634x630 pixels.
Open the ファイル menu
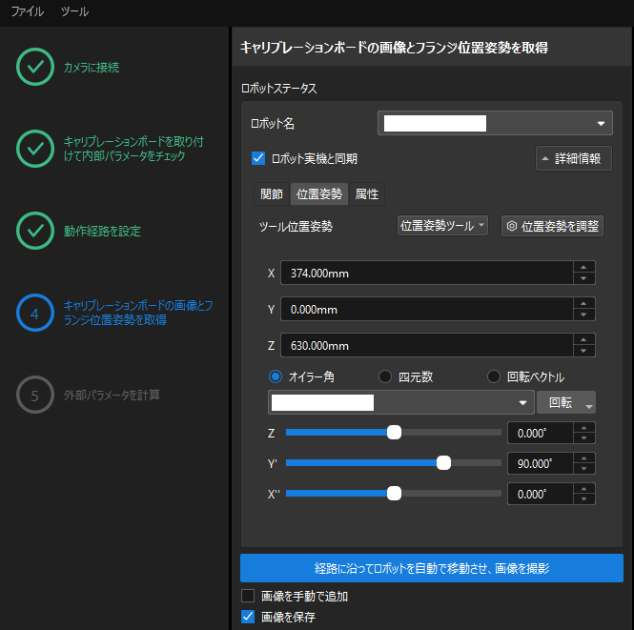28,12
